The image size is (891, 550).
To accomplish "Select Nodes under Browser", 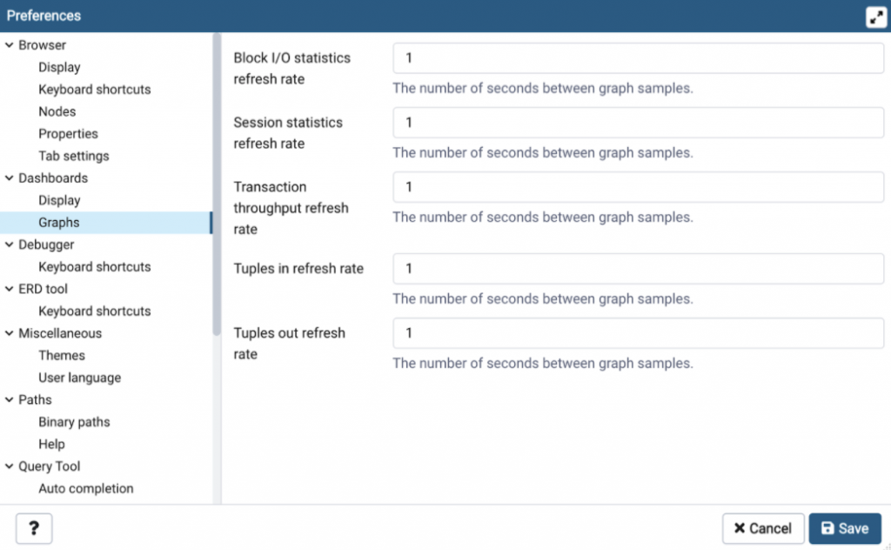I will point(57,111).
